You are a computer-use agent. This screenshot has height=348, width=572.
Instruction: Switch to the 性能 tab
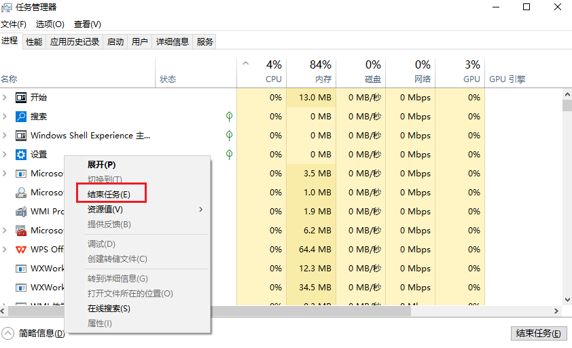pos(34,42)
